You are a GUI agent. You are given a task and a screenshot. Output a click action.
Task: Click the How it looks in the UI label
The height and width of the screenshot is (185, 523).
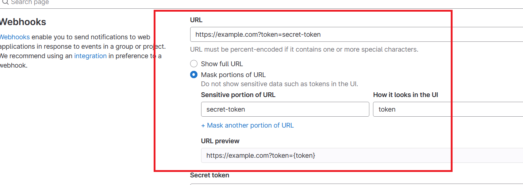click(405, 95)
